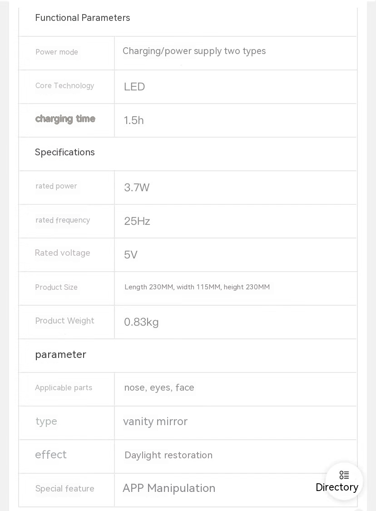Select the Core Technology LED value

point(134,87)
